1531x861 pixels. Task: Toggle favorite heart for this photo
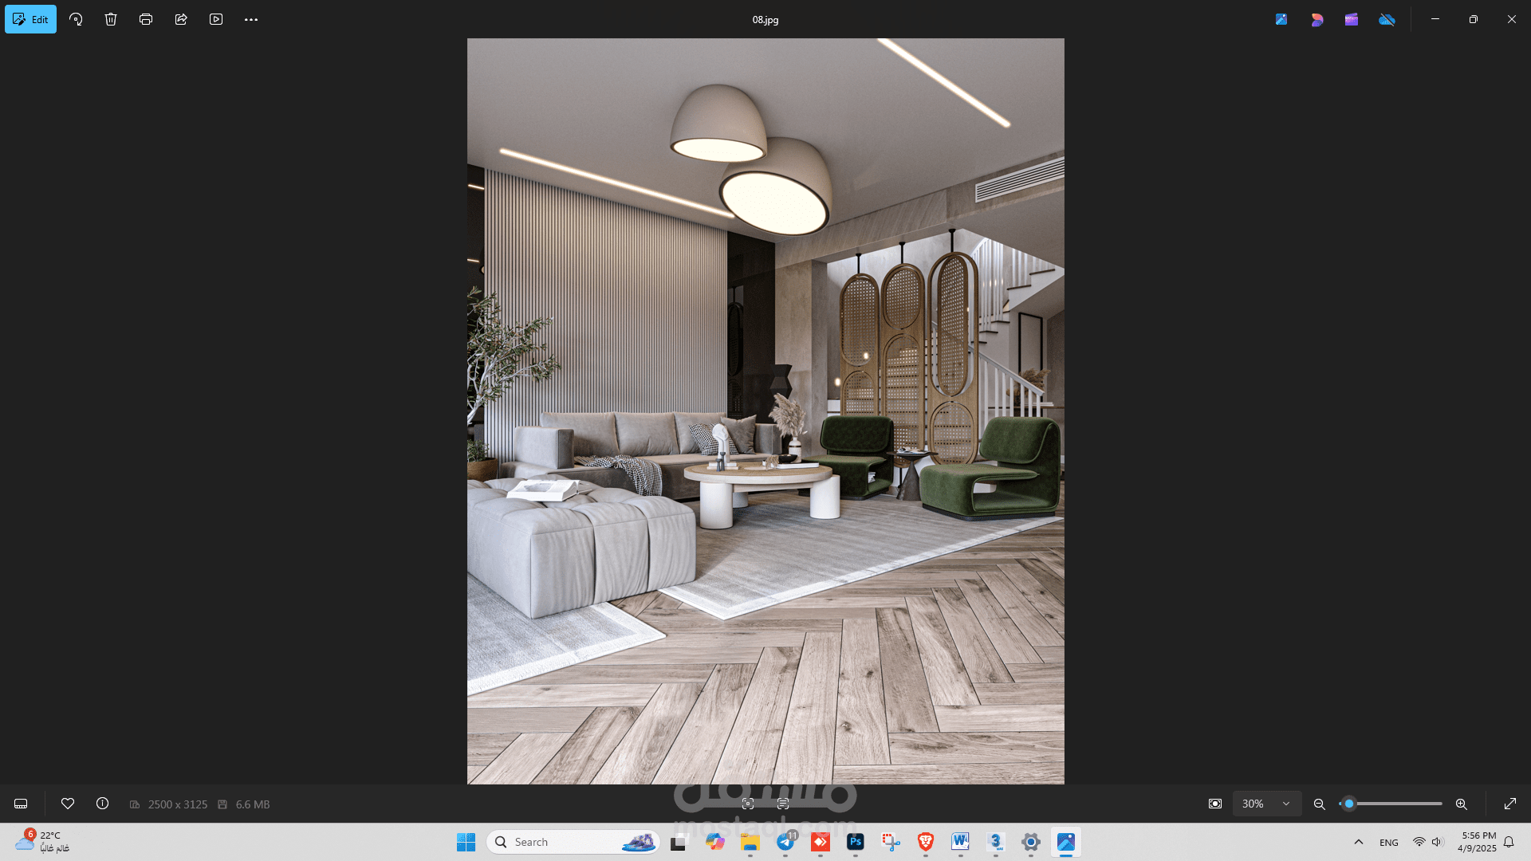point(68,804)
